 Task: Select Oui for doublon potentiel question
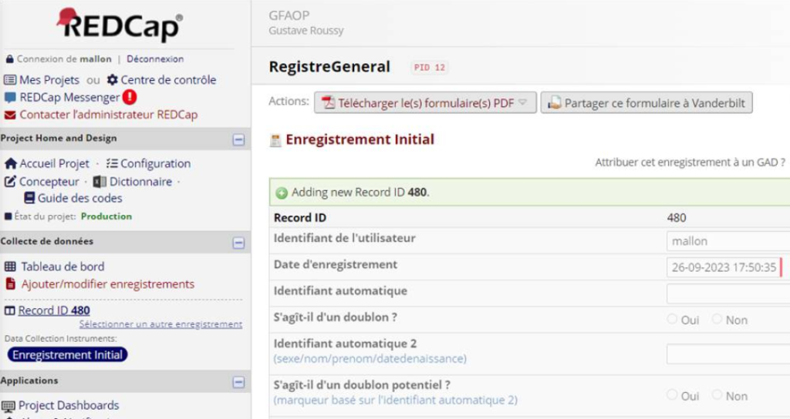[672, 395]
